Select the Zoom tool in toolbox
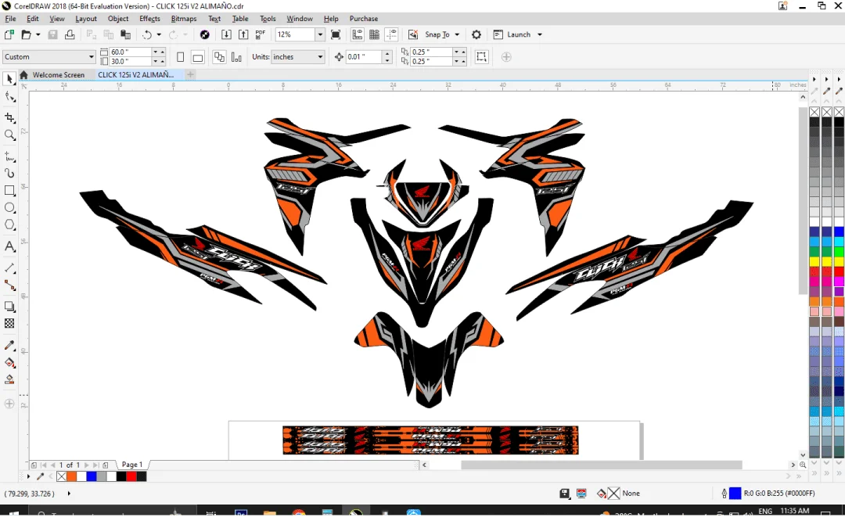This screenshot has width=845, height=528. click(x=9, y=135)
